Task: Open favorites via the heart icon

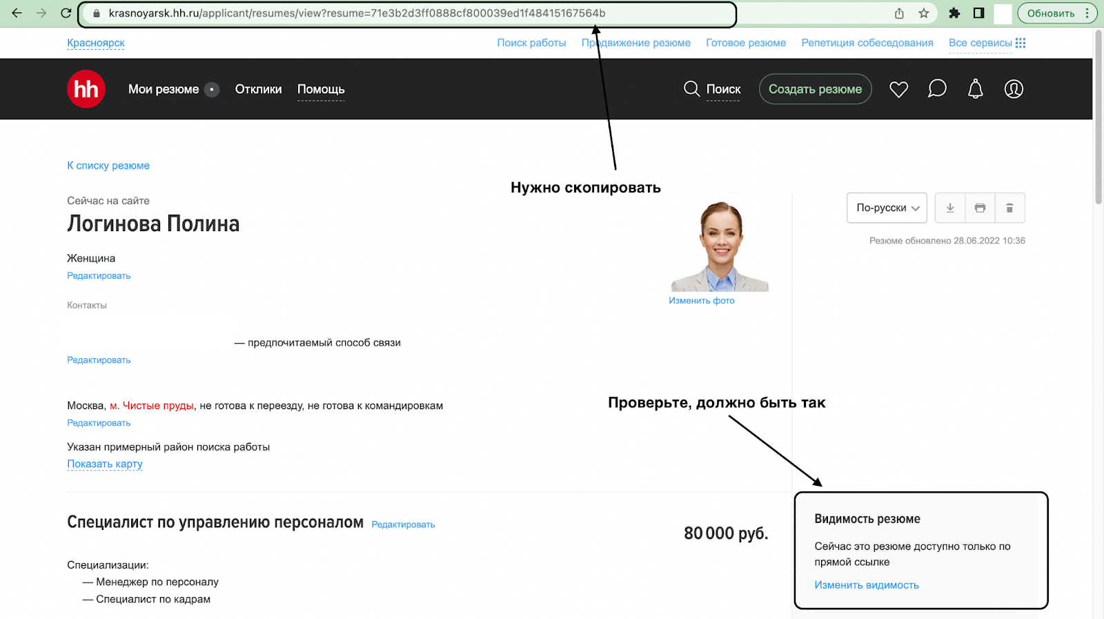Action: coord(898,89)
